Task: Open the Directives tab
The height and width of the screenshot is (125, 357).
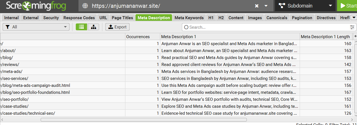Action: [x=326, y=18]
